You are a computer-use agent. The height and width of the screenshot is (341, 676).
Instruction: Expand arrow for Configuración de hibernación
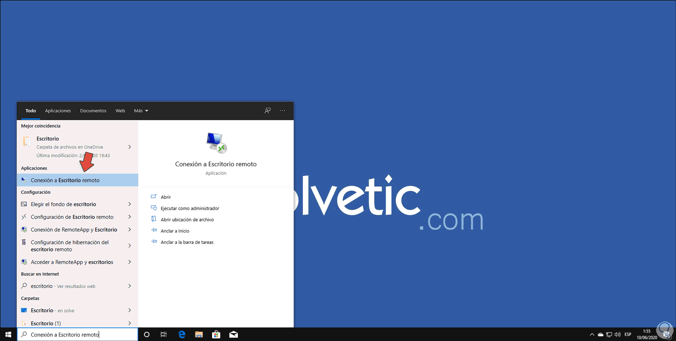pos(130,246)
